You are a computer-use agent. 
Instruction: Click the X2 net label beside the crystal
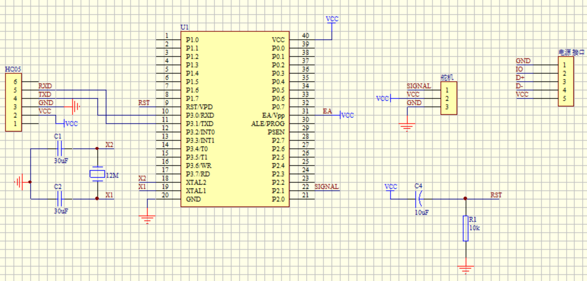[109, 145]
